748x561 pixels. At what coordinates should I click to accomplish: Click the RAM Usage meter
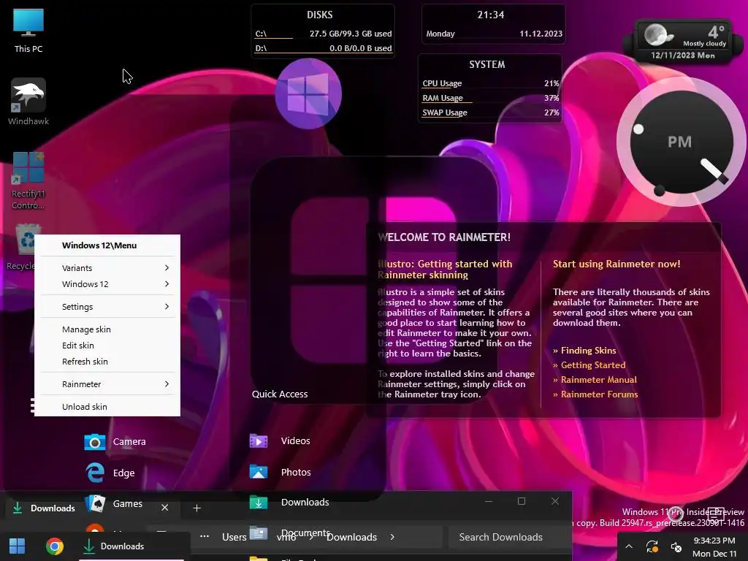(x=490, y=98)
